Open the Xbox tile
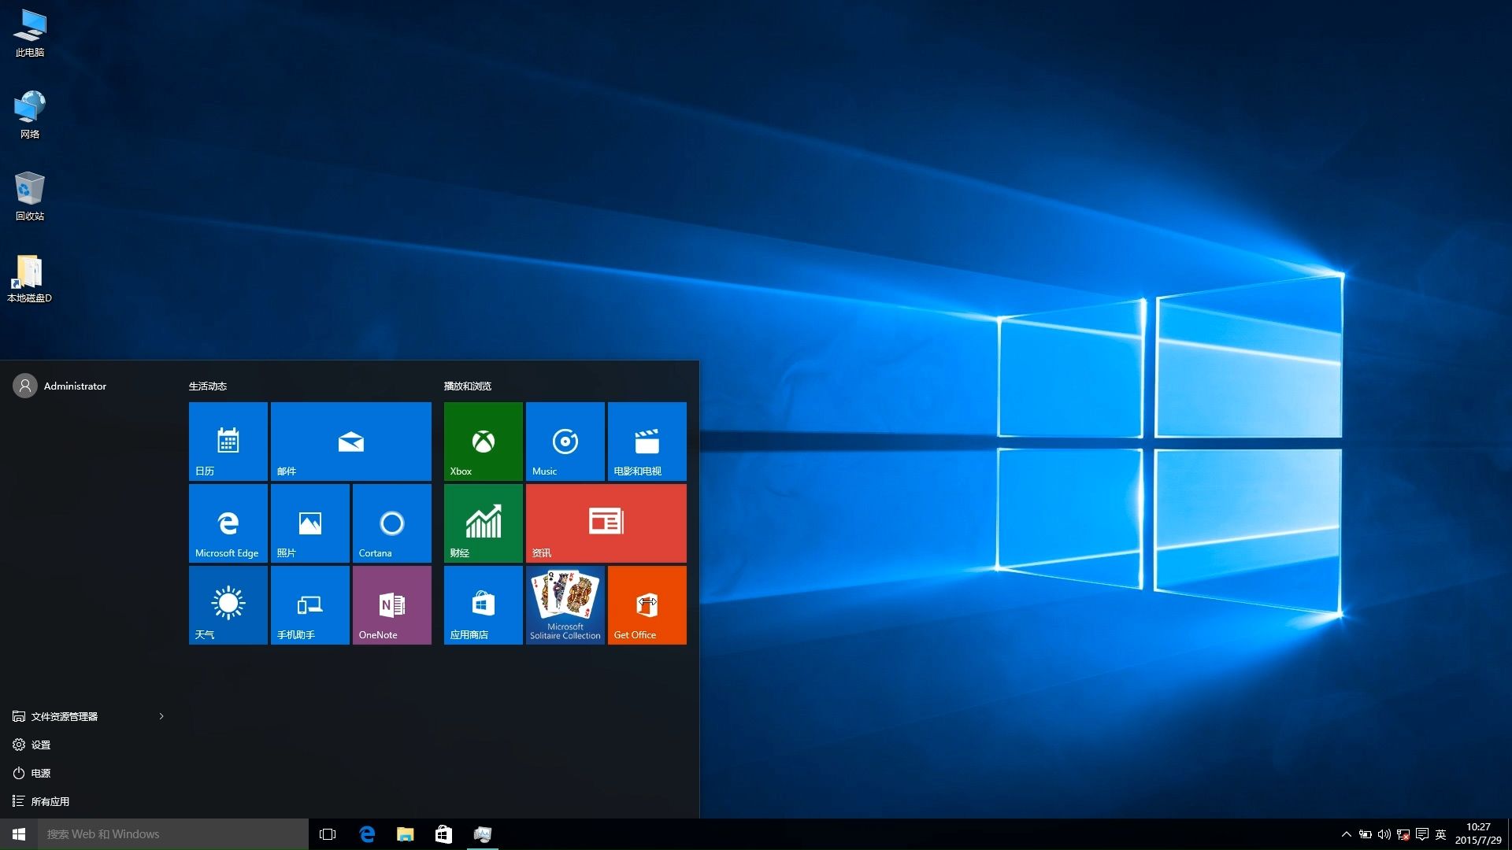Image resolution: width=1512 pixels, height=850 pixels. pos(484,442)
